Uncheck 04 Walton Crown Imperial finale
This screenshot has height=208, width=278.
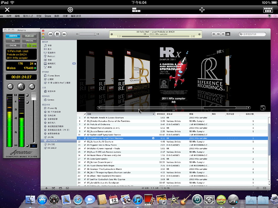pos(85,149)
